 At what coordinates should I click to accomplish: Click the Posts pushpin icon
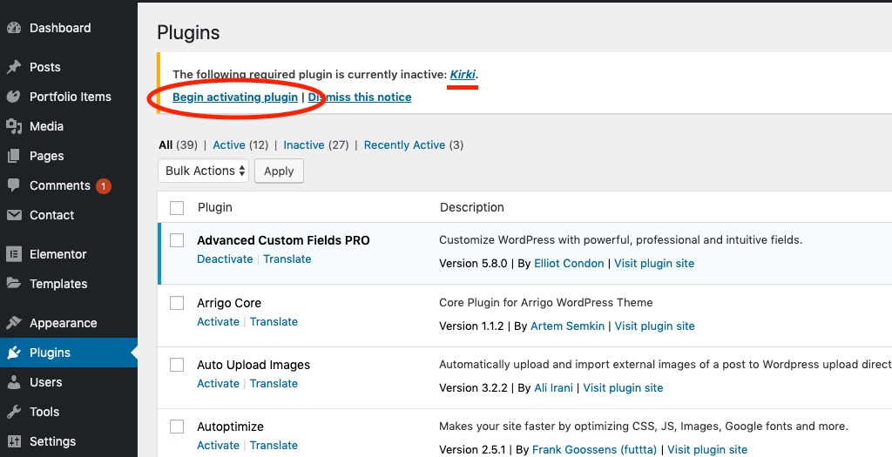tap(14, 67)
